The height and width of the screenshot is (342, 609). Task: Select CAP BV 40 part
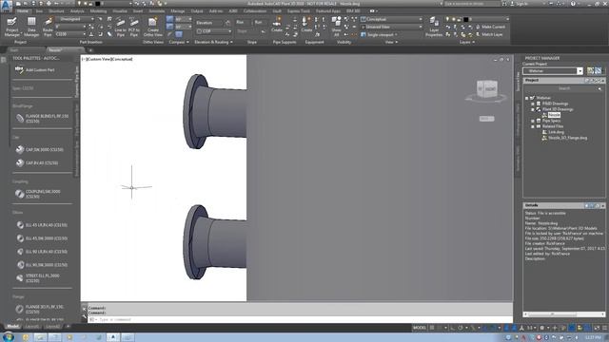coord(37,162)
